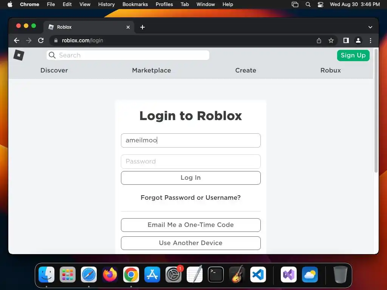This screenshot has width=387, height=290.
Task: Open the View menu
Action: 85,5
